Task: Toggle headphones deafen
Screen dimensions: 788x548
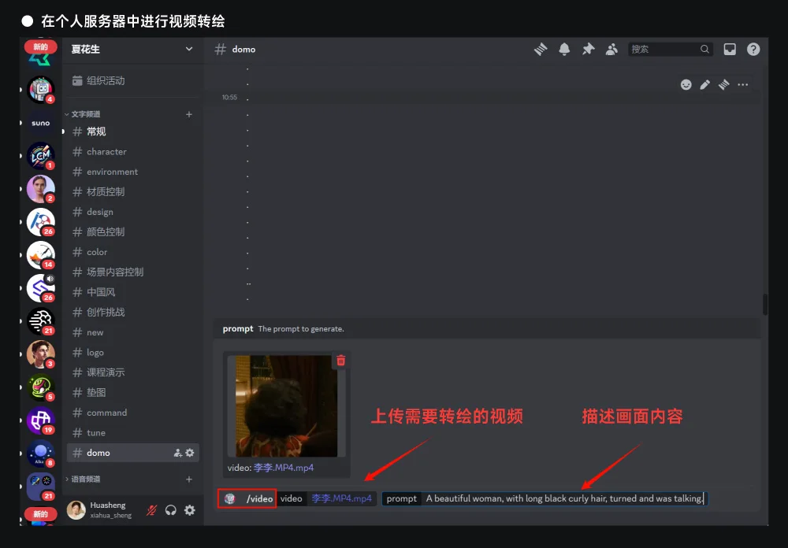Action: (x=171, y=510)
